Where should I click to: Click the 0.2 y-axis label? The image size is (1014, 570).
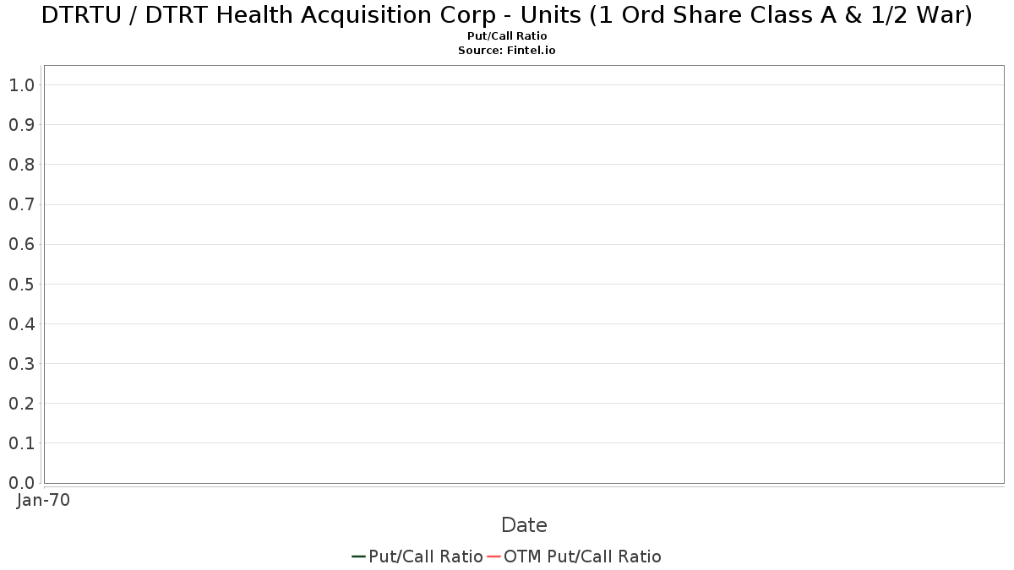click(x=21, y=403)
